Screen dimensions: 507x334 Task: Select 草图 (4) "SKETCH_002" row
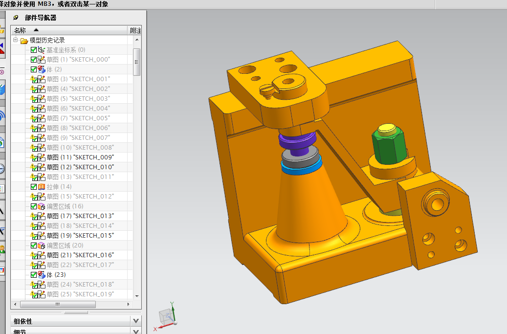point(72,89)
